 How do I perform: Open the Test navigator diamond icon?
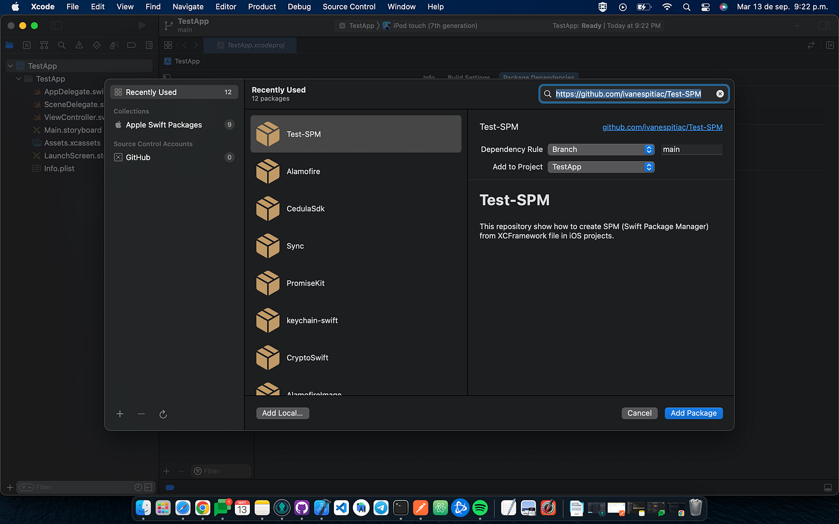[x=96, y=45]
